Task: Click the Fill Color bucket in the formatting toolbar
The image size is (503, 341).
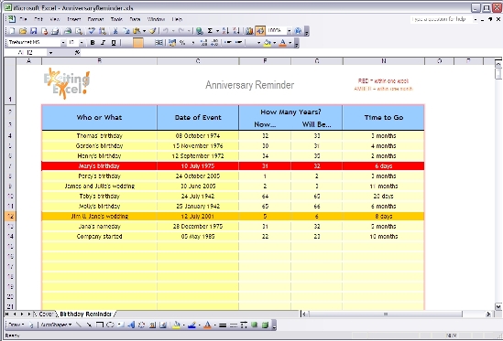Action: (267, 43)
